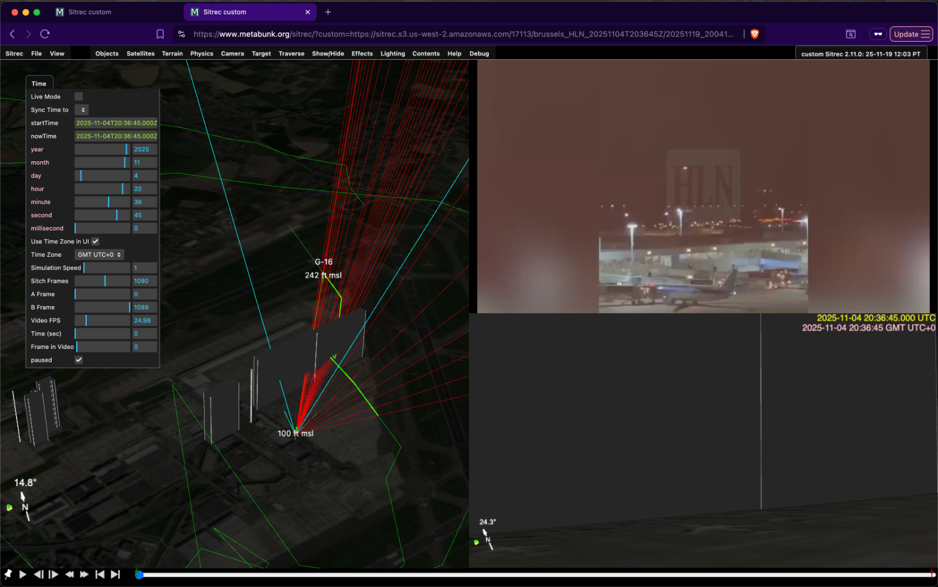Open the Sync Time to dropdown
Screen dimensions: 938x587
(82, 110)
